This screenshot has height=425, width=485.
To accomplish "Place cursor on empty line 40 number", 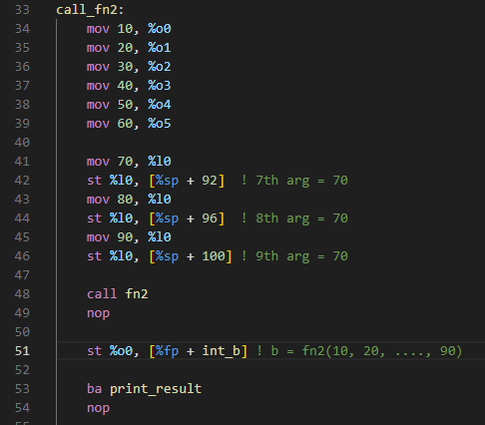I will [22, 143].
